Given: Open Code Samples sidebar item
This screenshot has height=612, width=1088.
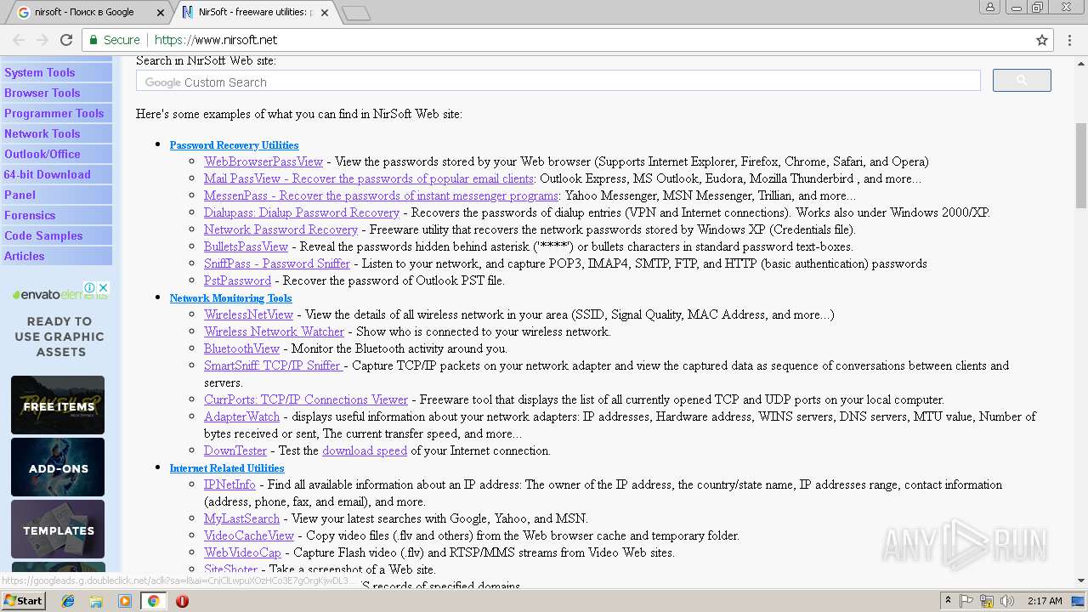Looking at the screenshot, I should (x=56, y=235).
